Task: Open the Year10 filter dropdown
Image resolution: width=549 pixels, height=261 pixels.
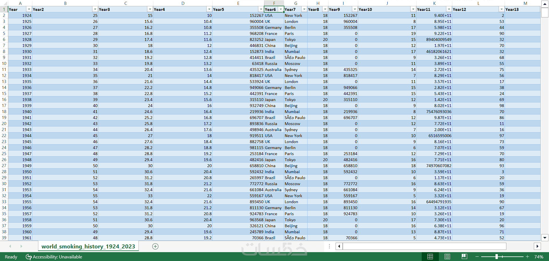Action: (413, 9)
